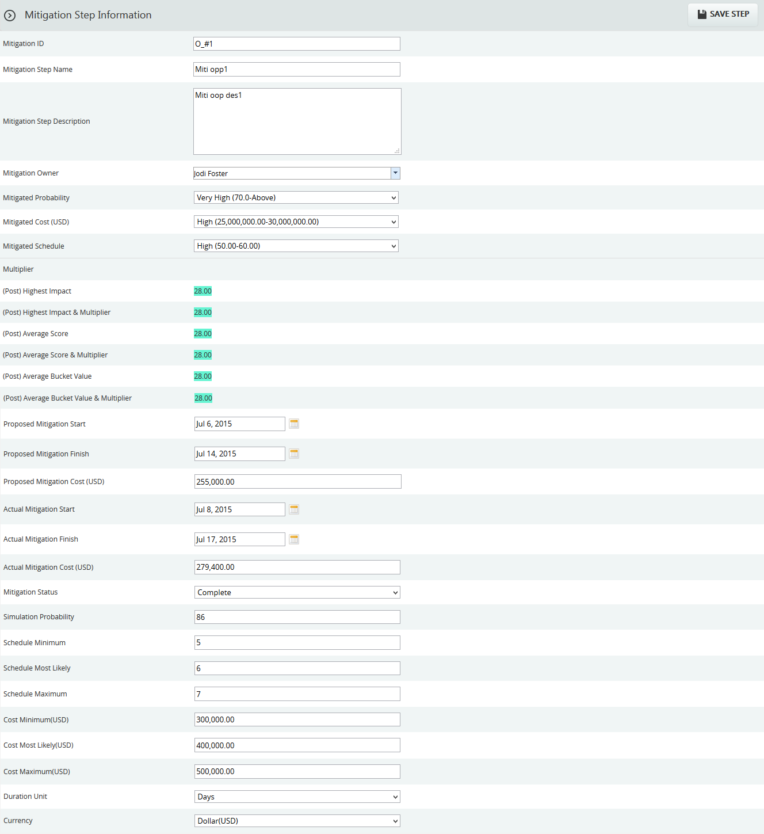Screen dimensions: 764x834
Task: Open calendar picker for Actual Mitigation Start
Action: (x=294, y=509)
